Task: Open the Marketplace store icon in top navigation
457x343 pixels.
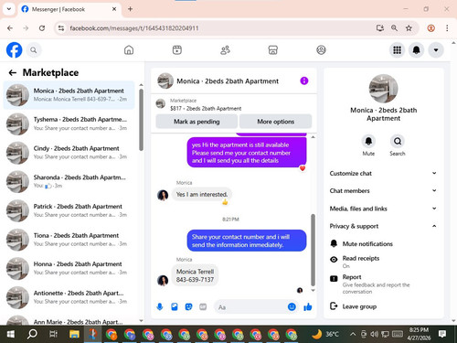Action: click(x=273, y=50)
